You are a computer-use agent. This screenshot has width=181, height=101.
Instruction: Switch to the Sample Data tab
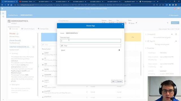(x=43, y=29)
